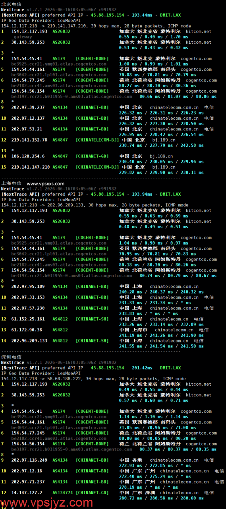This screenshot has width=226, height=509.
Task: Select hop IP 61.152.25.161
Action: point(28,319)
